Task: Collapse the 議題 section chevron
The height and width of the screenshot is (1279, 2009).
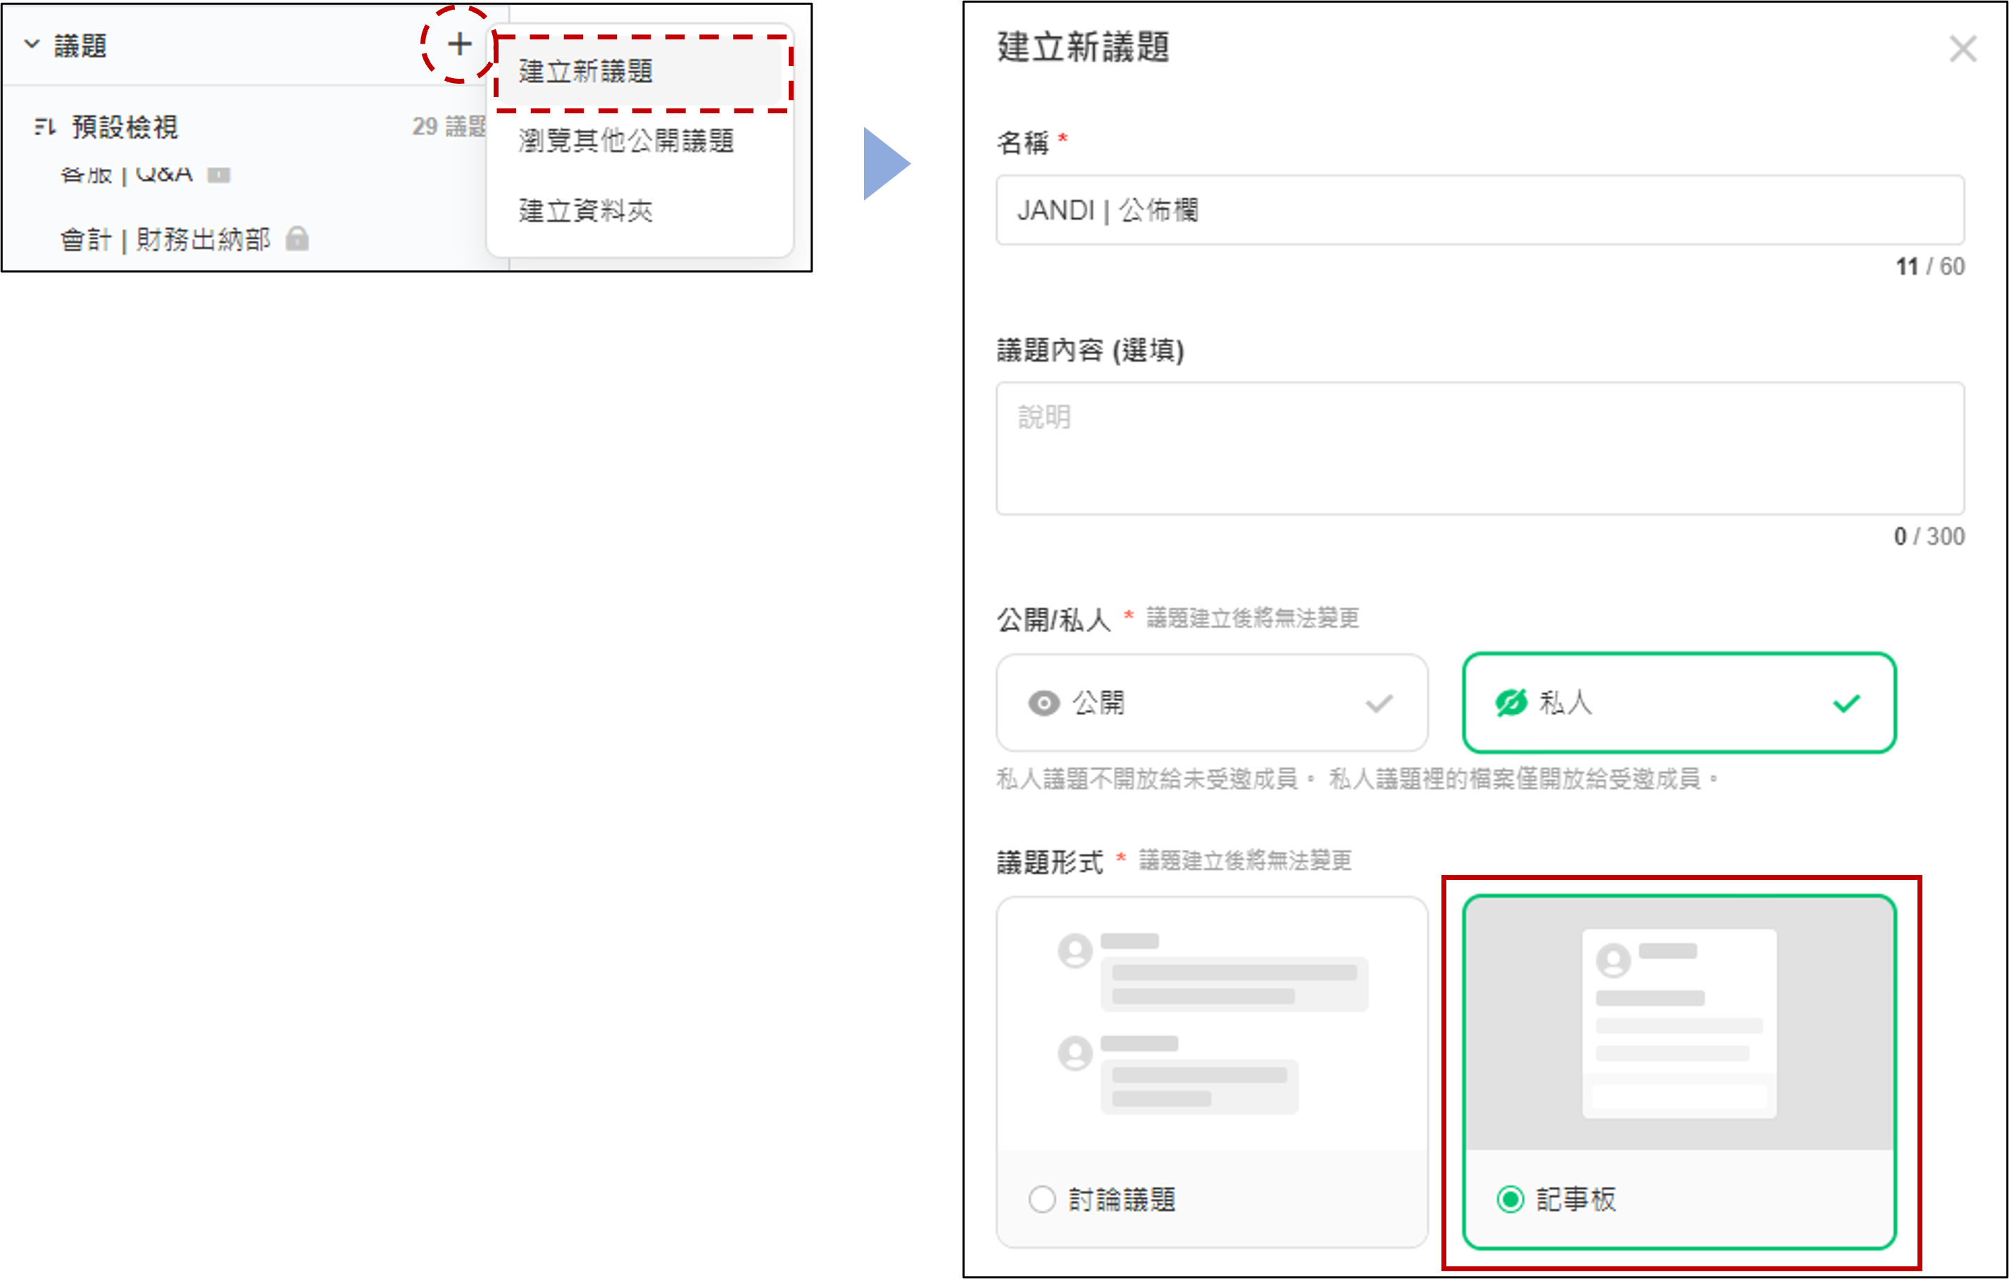Action: [32, 44]
